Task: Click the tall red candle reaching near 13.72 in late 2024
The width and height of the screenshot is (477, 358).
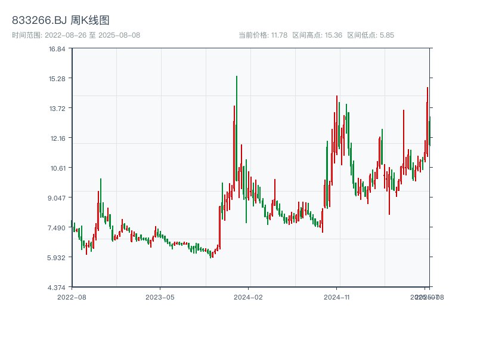Action: coord(337,125)
